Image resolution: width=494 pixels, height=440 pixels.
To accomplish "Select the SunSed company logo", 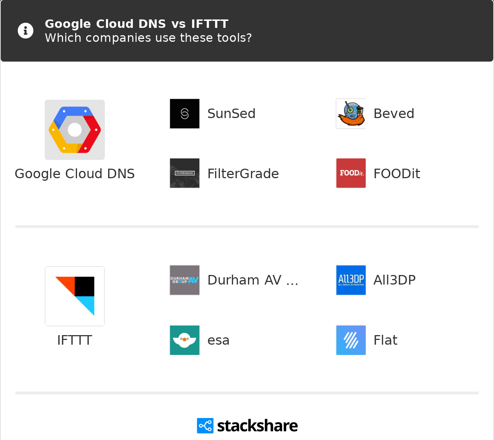I will pyautogui.click(x=185, y=114).
